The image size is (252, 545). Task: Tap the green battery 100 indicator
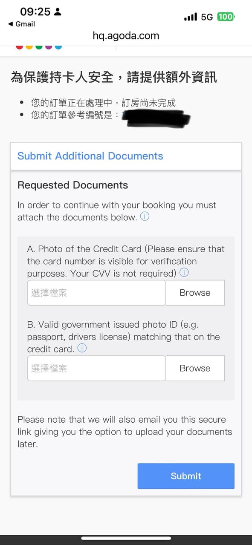[227, 17]
